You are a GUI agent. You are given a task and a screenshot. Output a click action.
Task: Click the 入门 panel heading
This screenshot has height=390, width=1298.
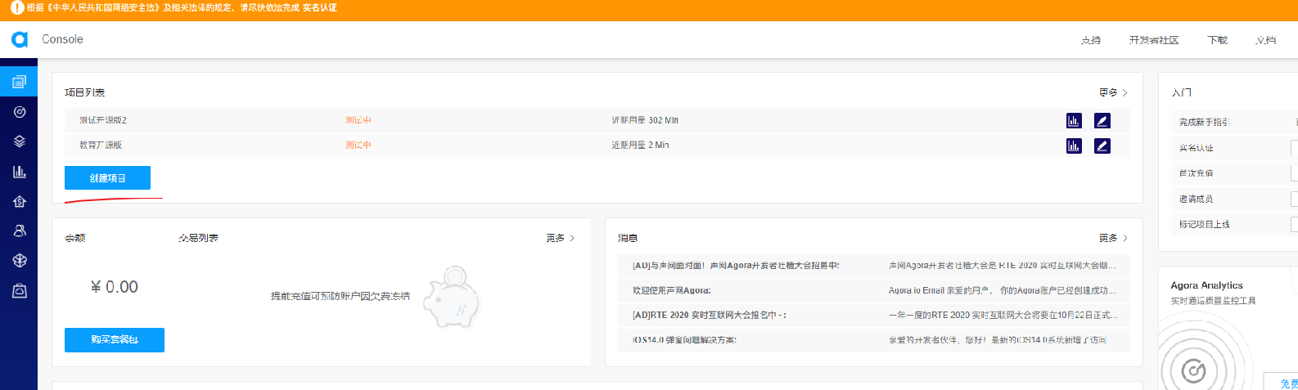pos(1182,92)
